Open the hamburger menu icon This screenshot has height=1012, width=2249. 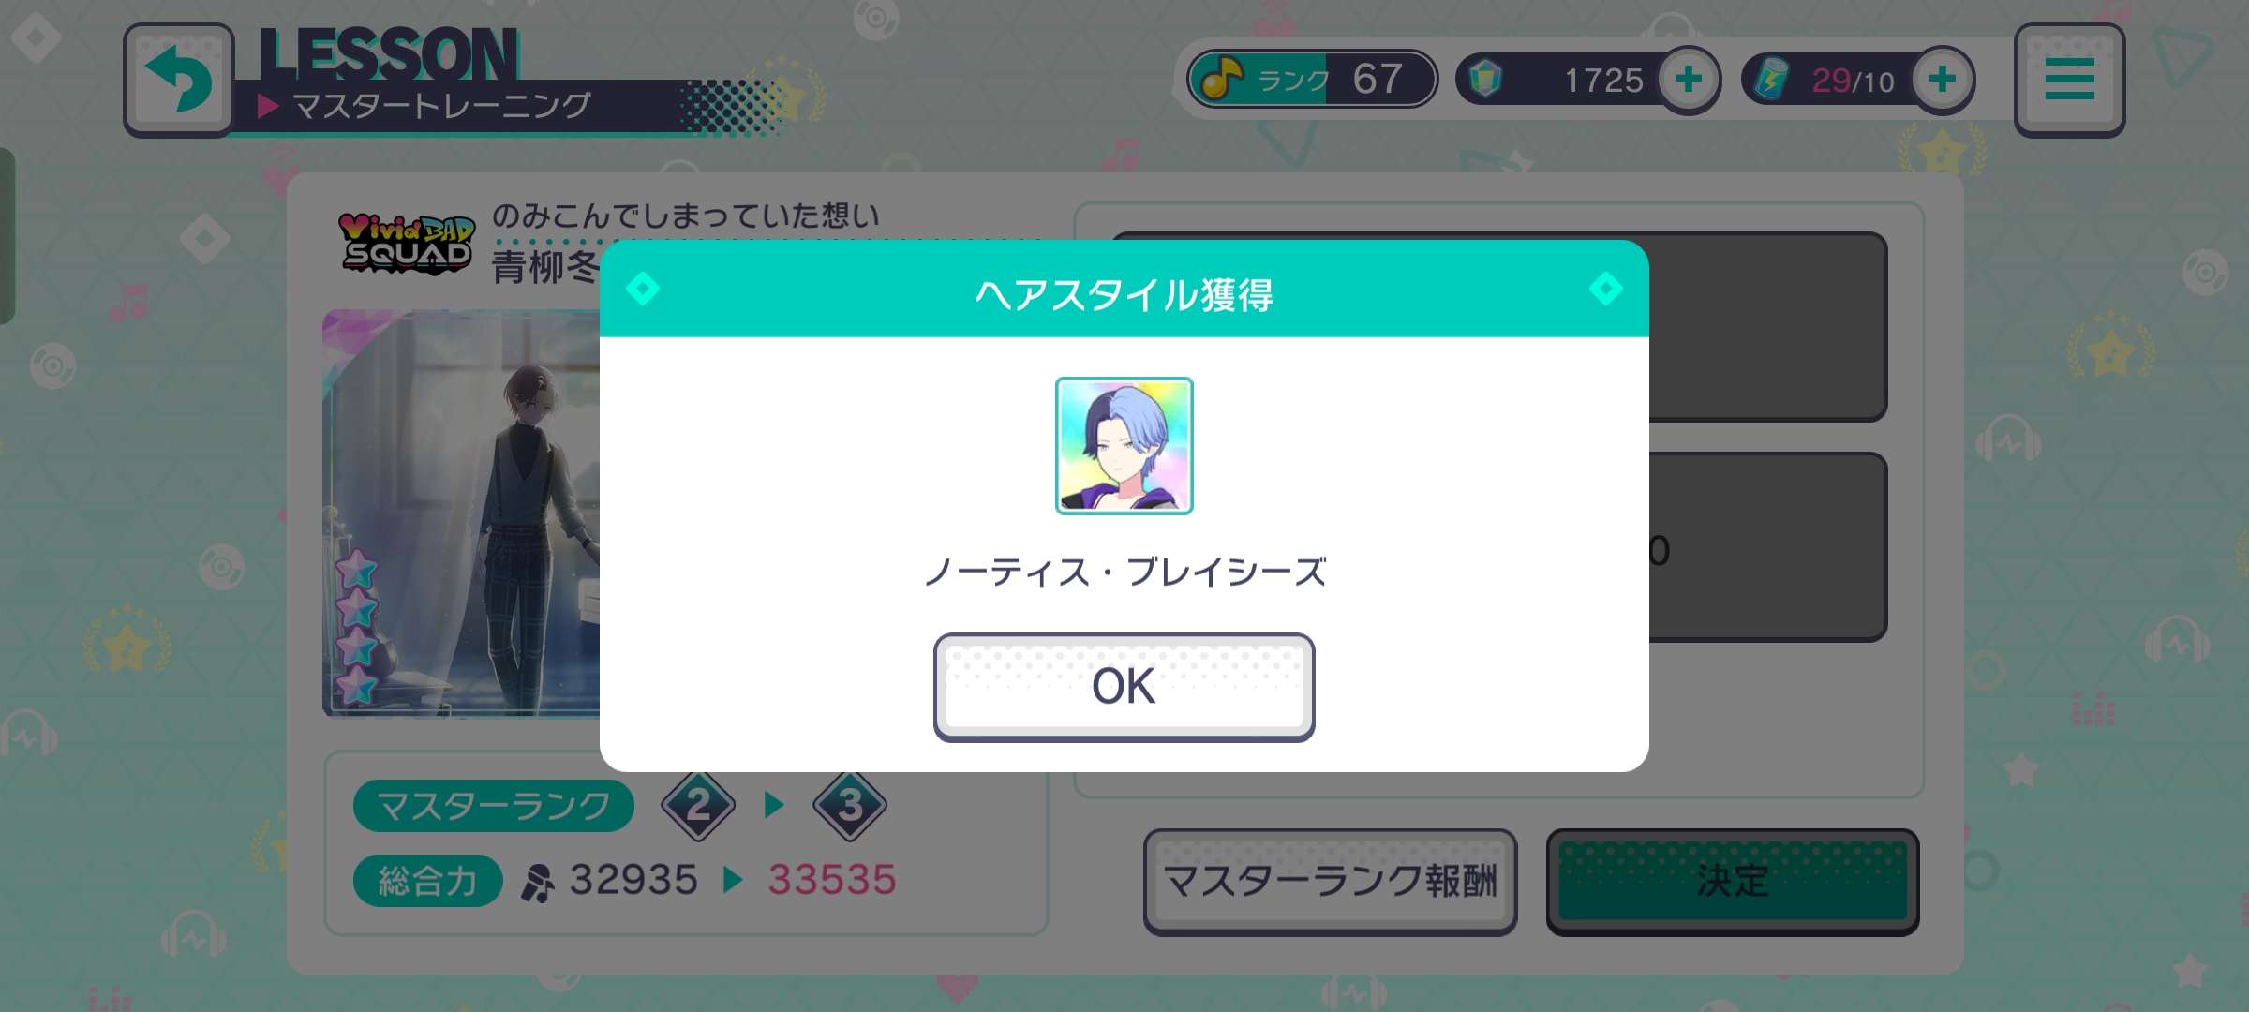tap(2069, 80)
